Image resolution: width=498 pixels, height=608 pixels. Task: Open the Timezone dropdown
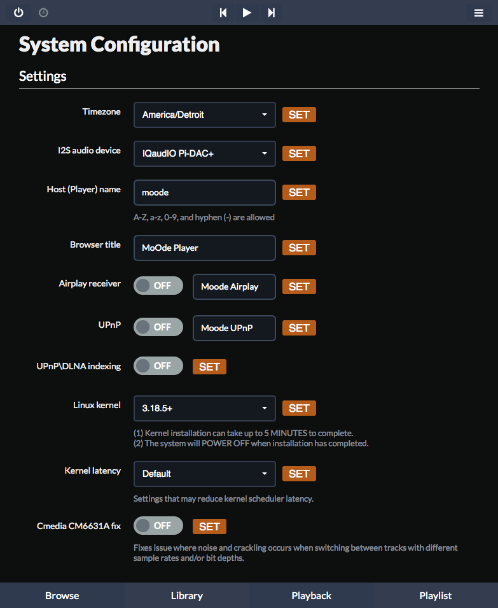coord(204,115)
